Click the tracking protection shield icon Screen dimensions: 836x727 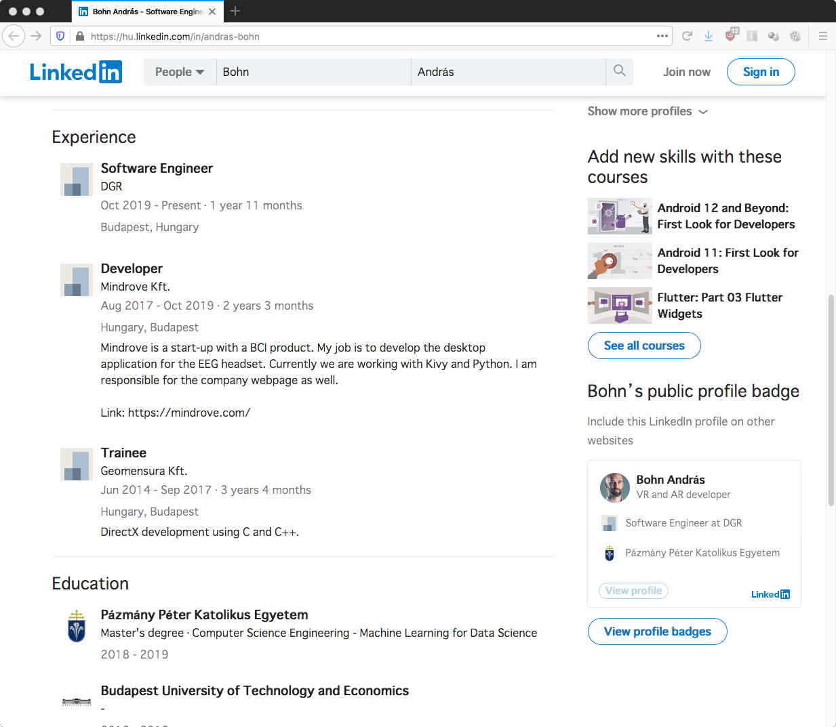click(60, 36)
